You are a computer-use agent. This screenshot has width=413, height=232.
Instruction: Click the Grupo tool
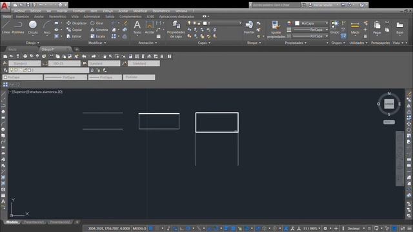click(x=335, y=27)
